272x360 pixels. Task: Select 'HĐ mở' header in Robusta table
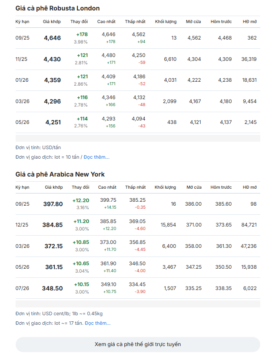(250, 22)
